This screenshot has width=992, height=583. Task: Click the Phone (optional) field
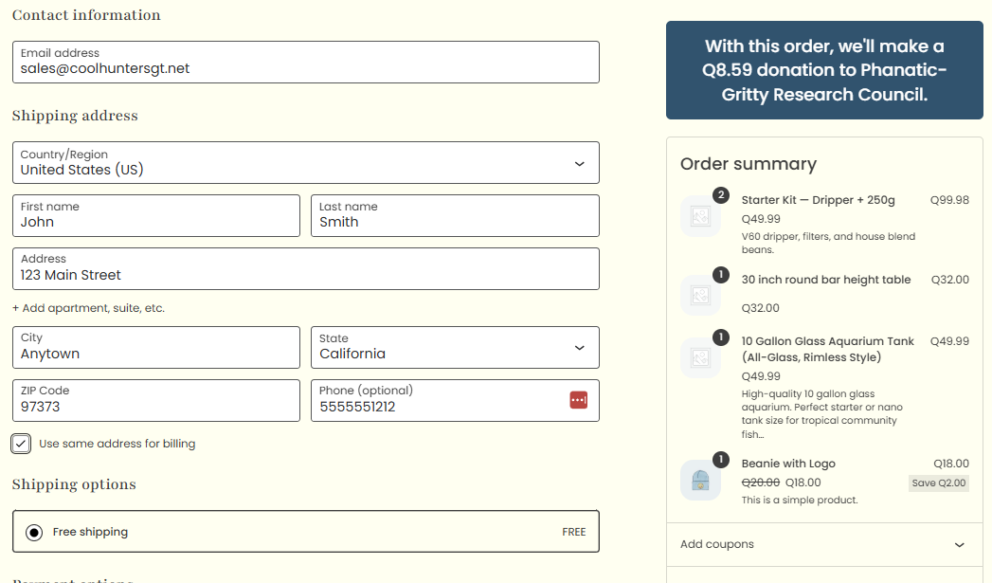coord(455,401)
